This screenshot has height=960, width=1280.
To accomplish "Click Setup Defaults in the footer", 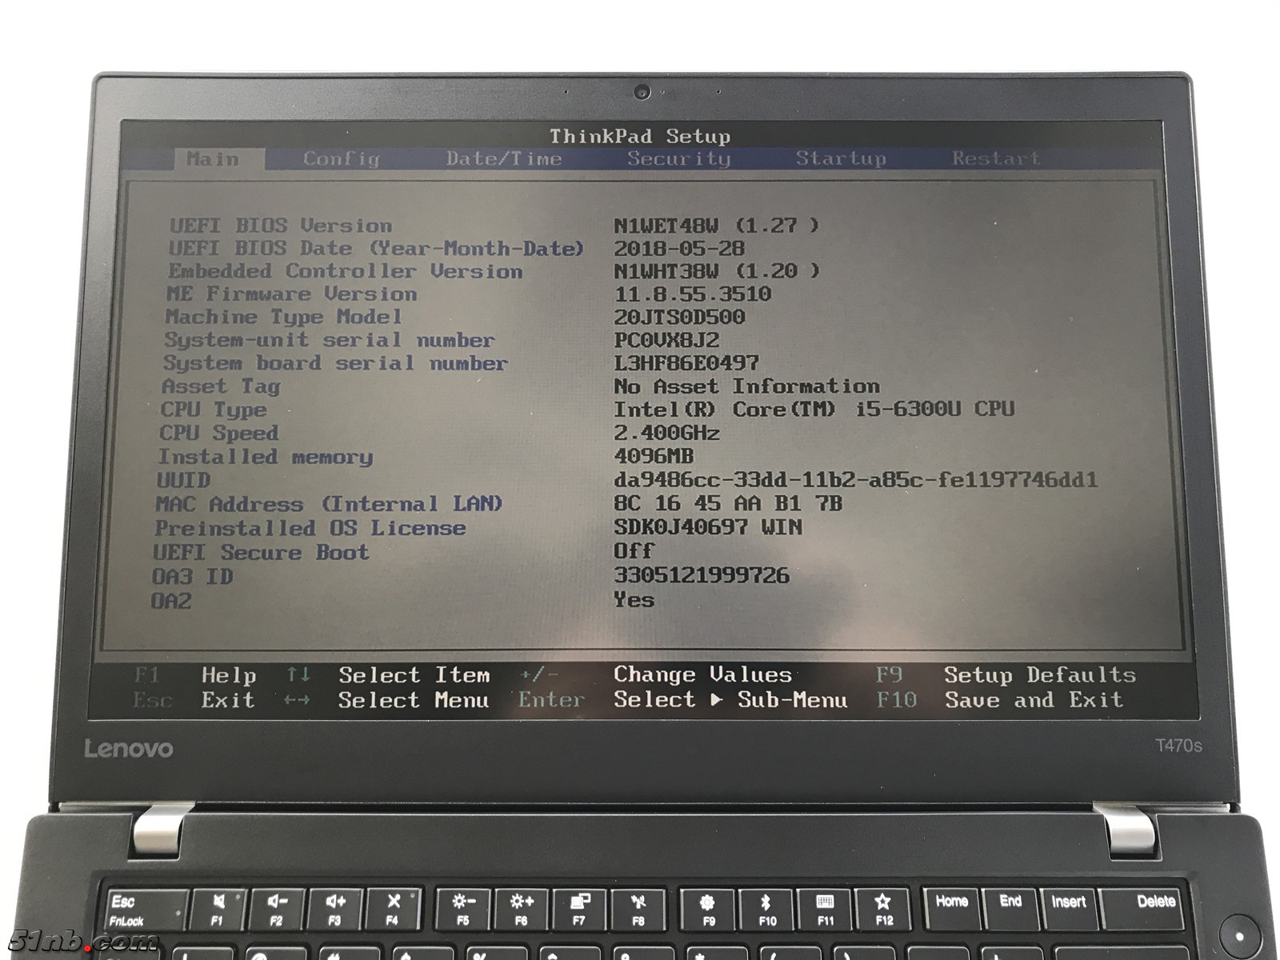I will point(1039,675).
